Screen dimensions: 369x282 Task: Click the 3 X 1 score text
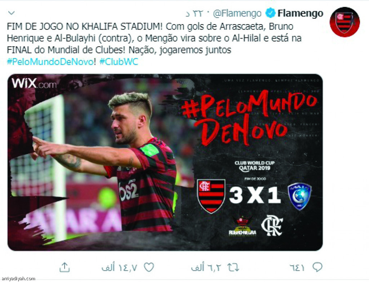(x=255, y=195)
